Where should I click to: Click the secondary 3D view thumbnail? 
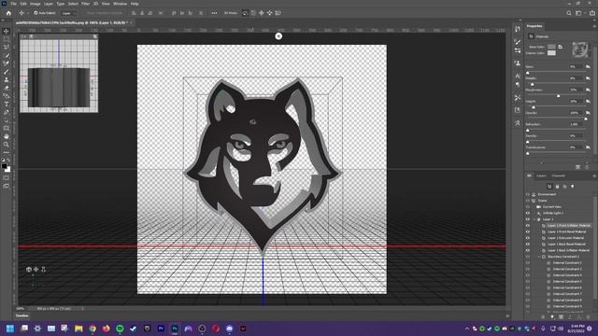click(59, 76)
